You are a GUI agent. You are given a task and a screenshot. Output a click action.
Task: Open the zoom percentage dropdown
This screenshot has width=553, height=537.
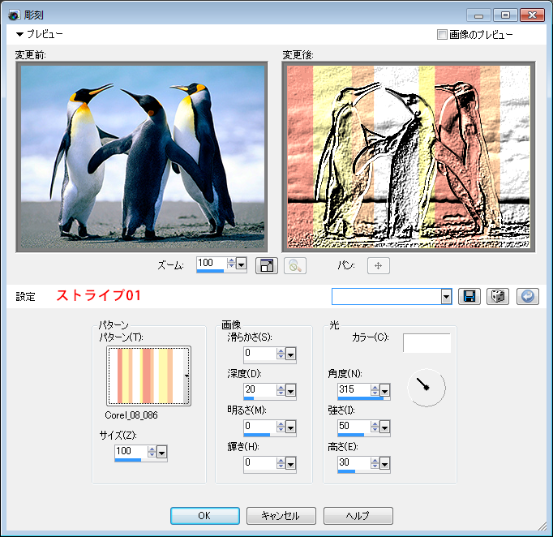click(241, 264)
